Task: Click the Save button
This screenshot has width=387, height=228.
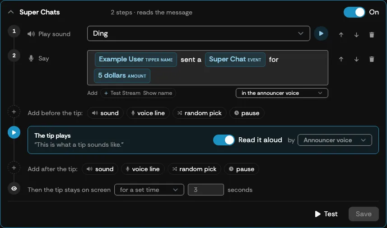Action: [x=364, y=214]
